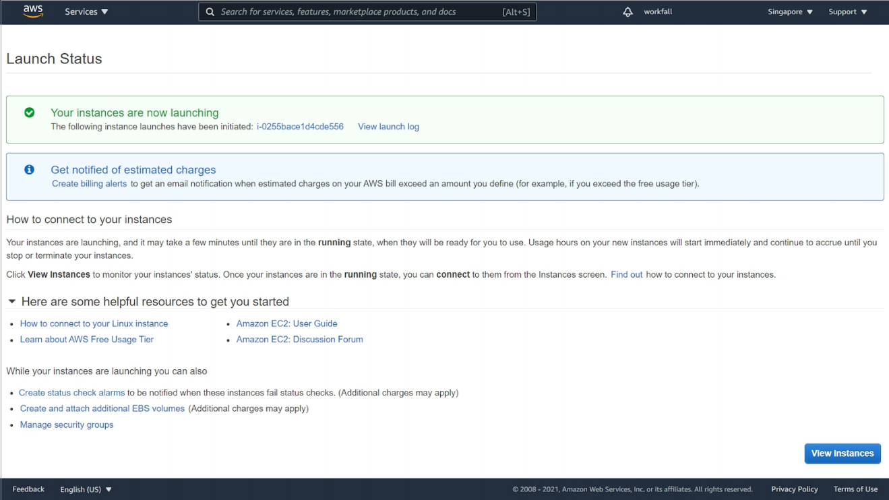Click Create and attach additional EBS volumes

point(102,408)
